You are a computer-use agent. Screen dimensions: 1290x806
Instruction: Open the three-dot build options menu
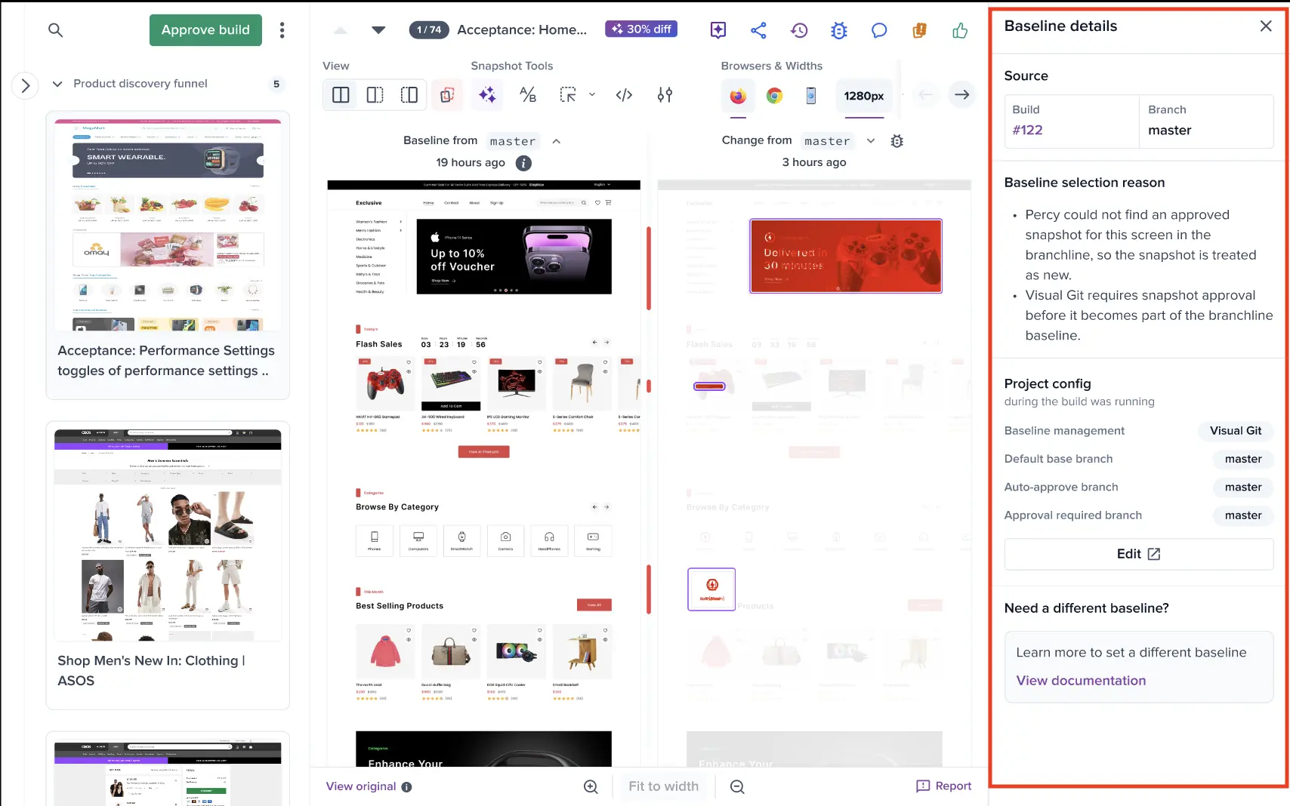click(x=282, y=30)
